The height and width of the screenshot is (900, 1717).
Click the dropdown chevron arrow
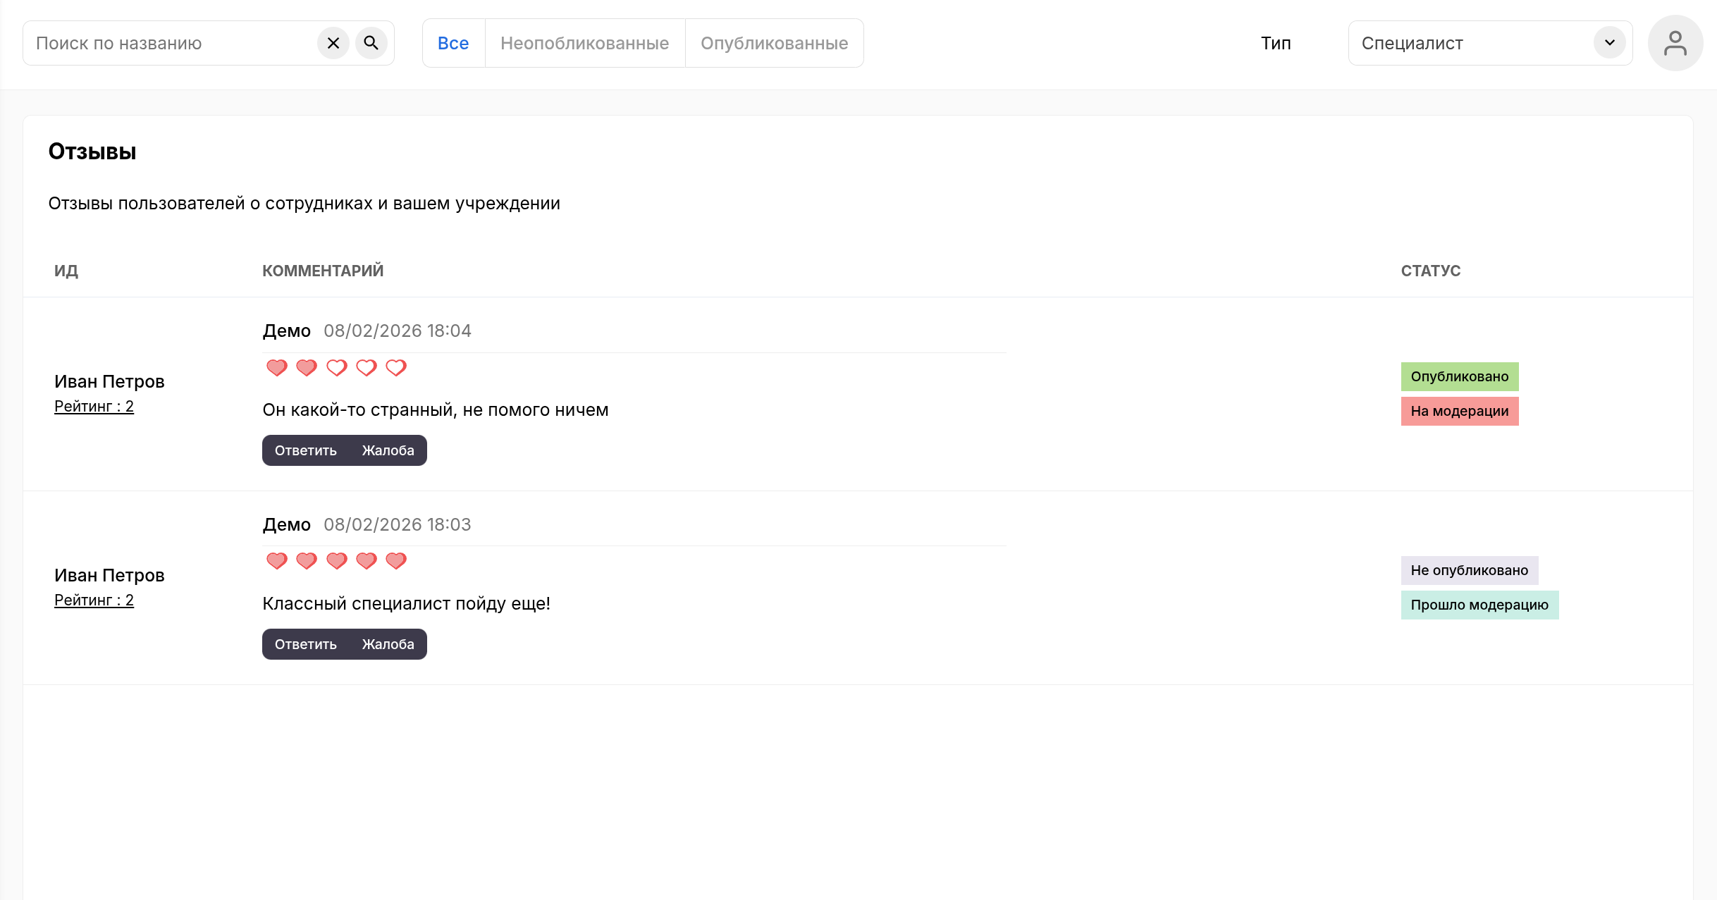click(1609, 43)
